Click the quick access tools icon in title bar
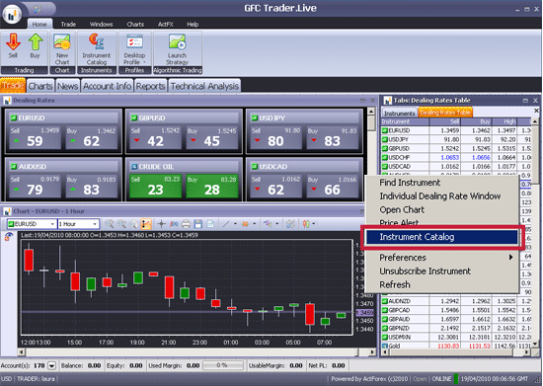Image resolution: width=543 pixels, height=386 pixels. (38, 9)
